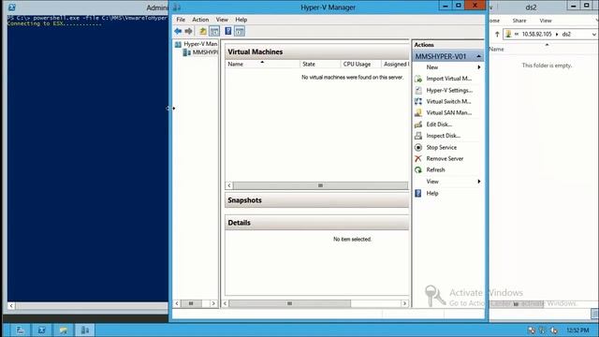Click the Forward arrow in Hyper-V toolbar
The height and width of the screenshot is (337, 599).
click(x=189, y=31)
